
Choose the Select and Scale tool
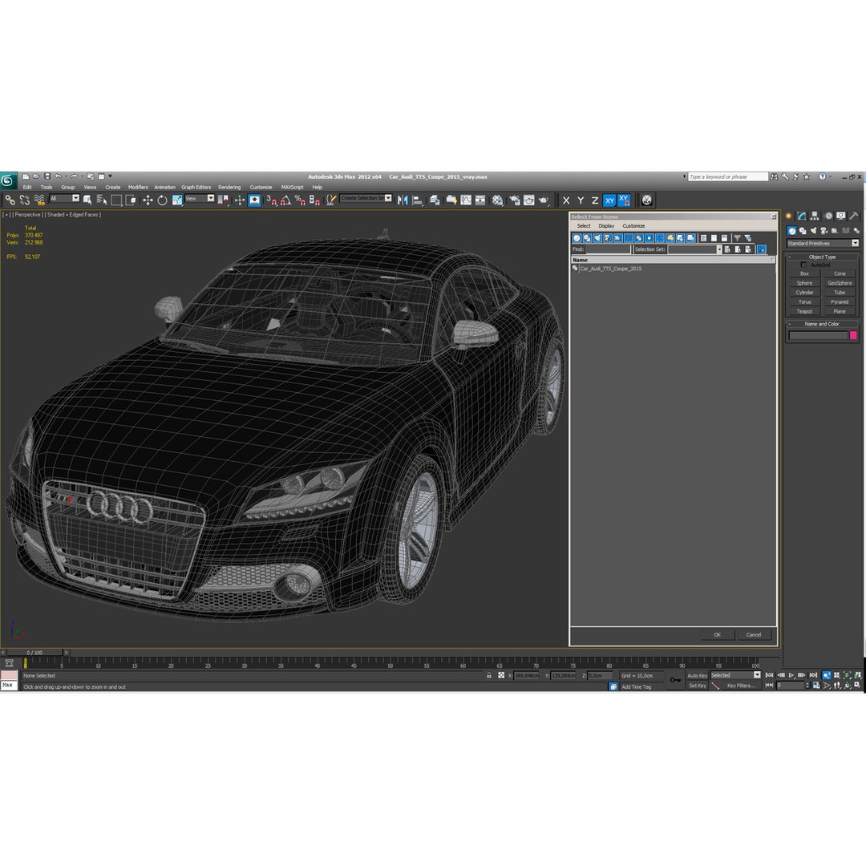coord(176,200)
